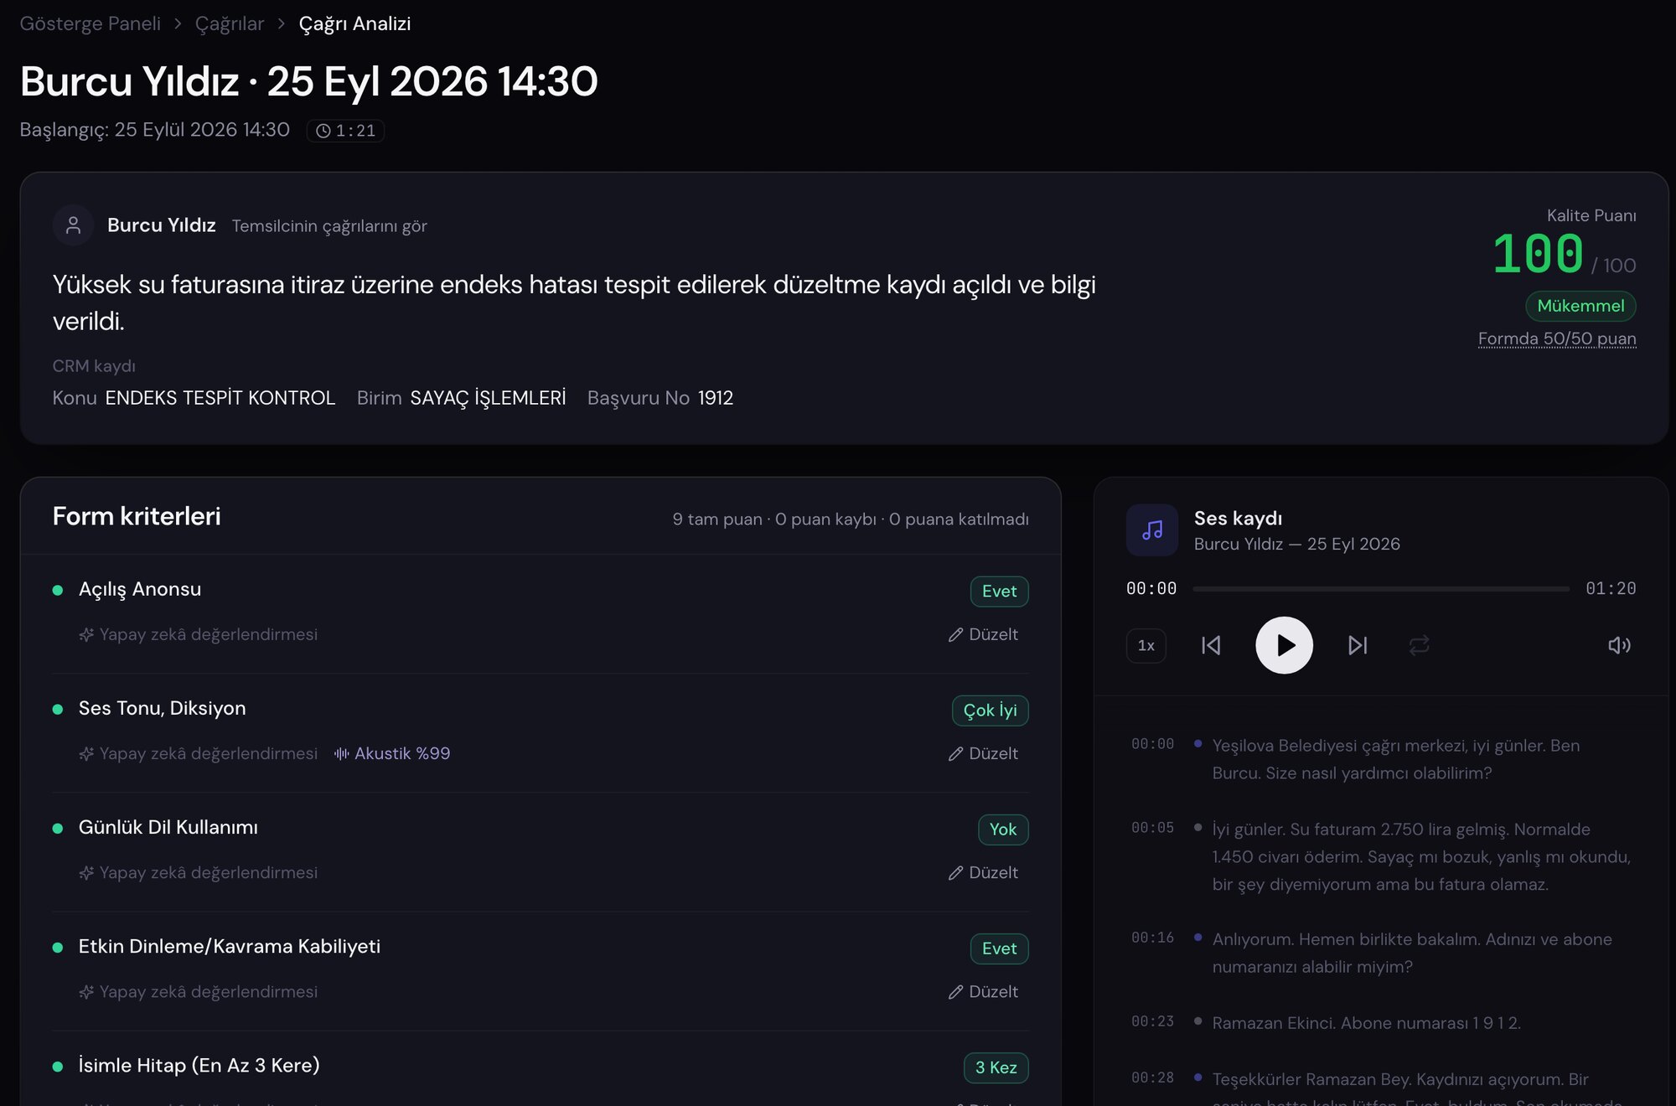
Task: Play the call audio recording
Action: (x=1284, y=645)
